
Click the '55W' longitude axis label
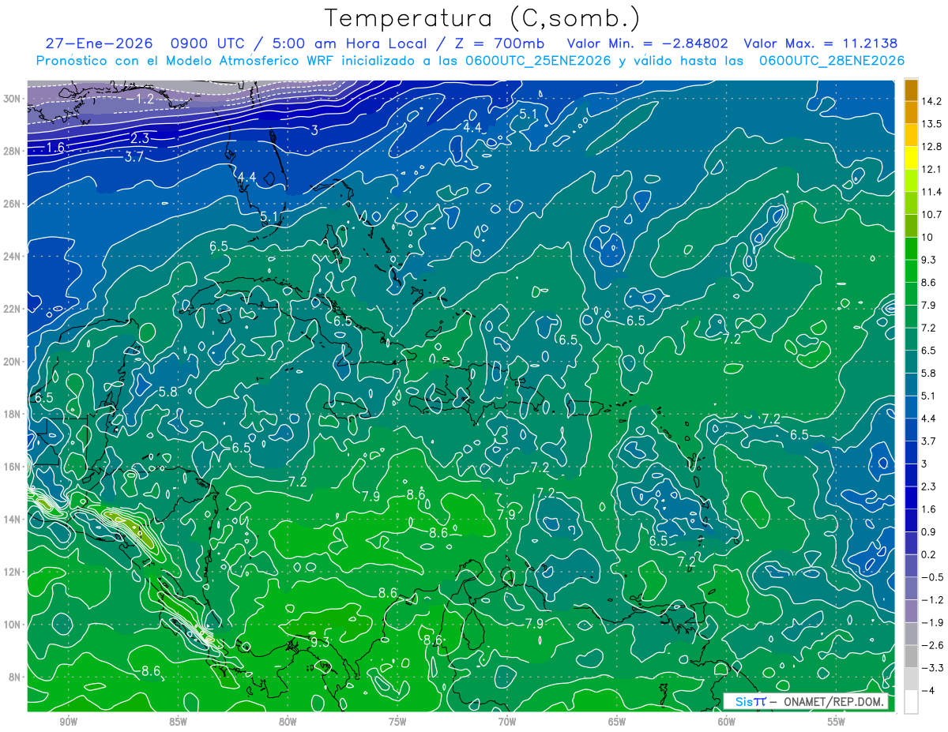coord(837,722)
